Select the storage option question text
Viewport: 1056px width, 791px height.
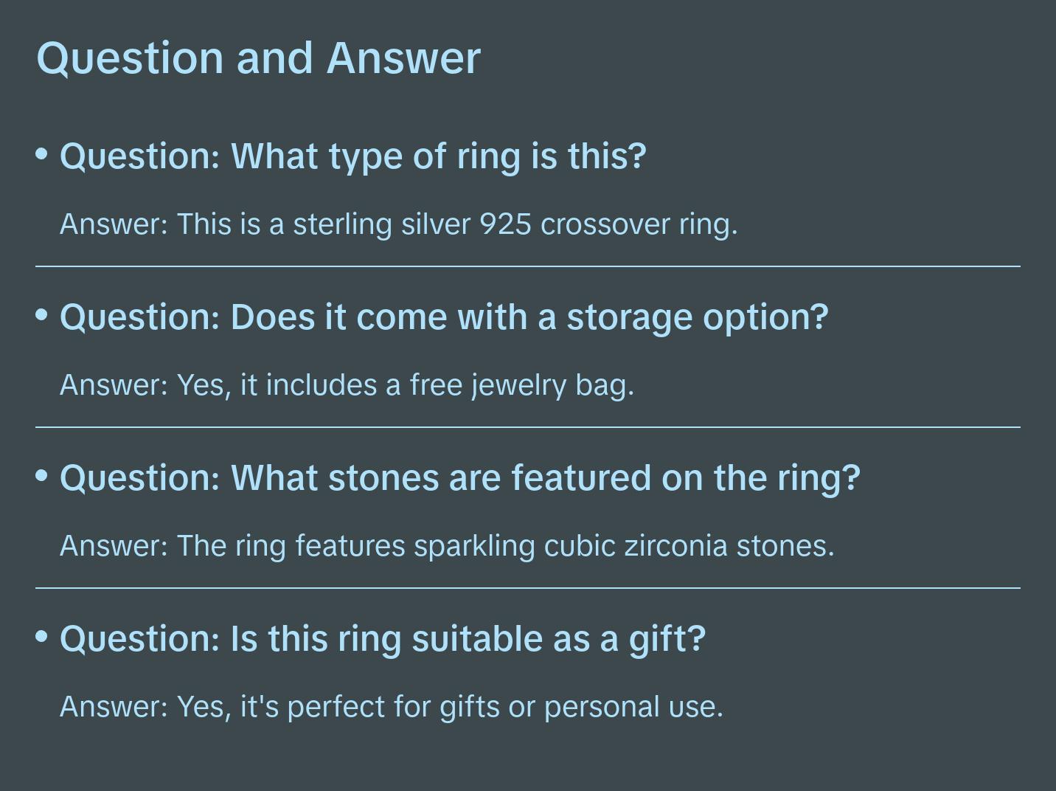coord(444,317)
